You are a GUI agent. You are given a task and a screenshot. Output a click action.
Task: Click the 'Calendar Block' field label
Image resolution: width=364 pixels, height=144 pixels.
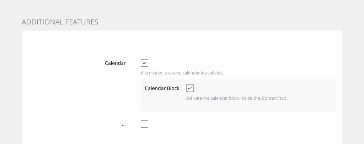tap(162, 88)
